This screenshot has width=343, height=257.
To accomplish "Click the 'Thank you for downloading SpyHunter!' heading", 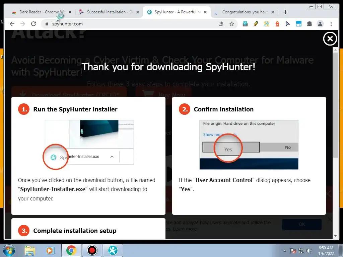I will [x=168, y=67].
